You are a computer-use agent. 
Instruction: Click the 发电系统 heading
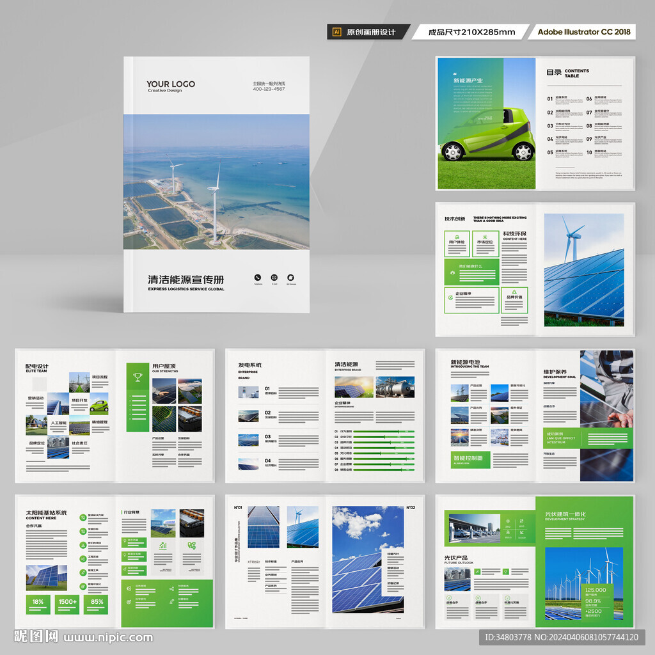250,365
